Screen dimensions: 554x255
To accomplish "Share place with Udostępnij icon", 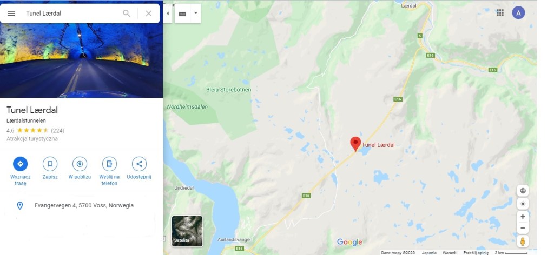I will coord(139,164).
